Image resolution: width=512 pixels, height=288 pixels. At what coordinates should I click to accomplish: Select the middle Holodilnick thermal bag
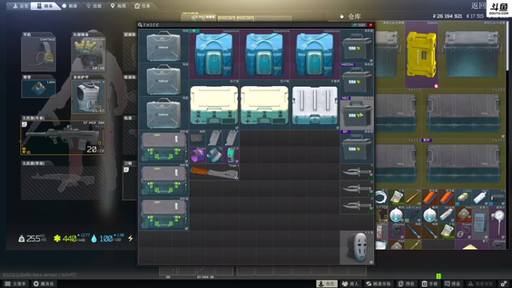[x=264, y=54]
